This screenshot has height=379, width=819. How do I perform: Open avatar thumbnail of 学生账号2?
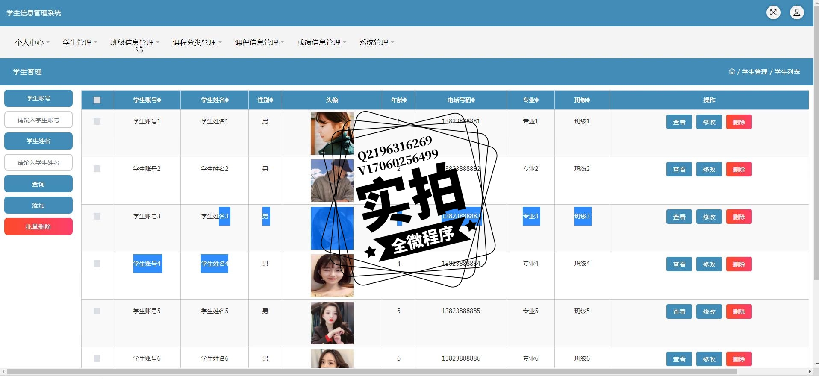click(332, 181)
